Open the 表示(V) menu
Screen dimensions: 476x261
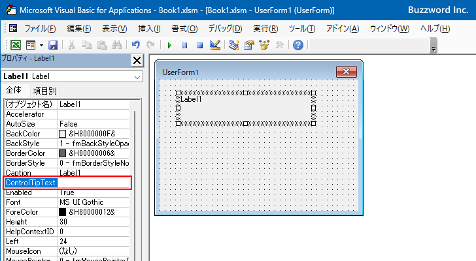click(114, 29)
